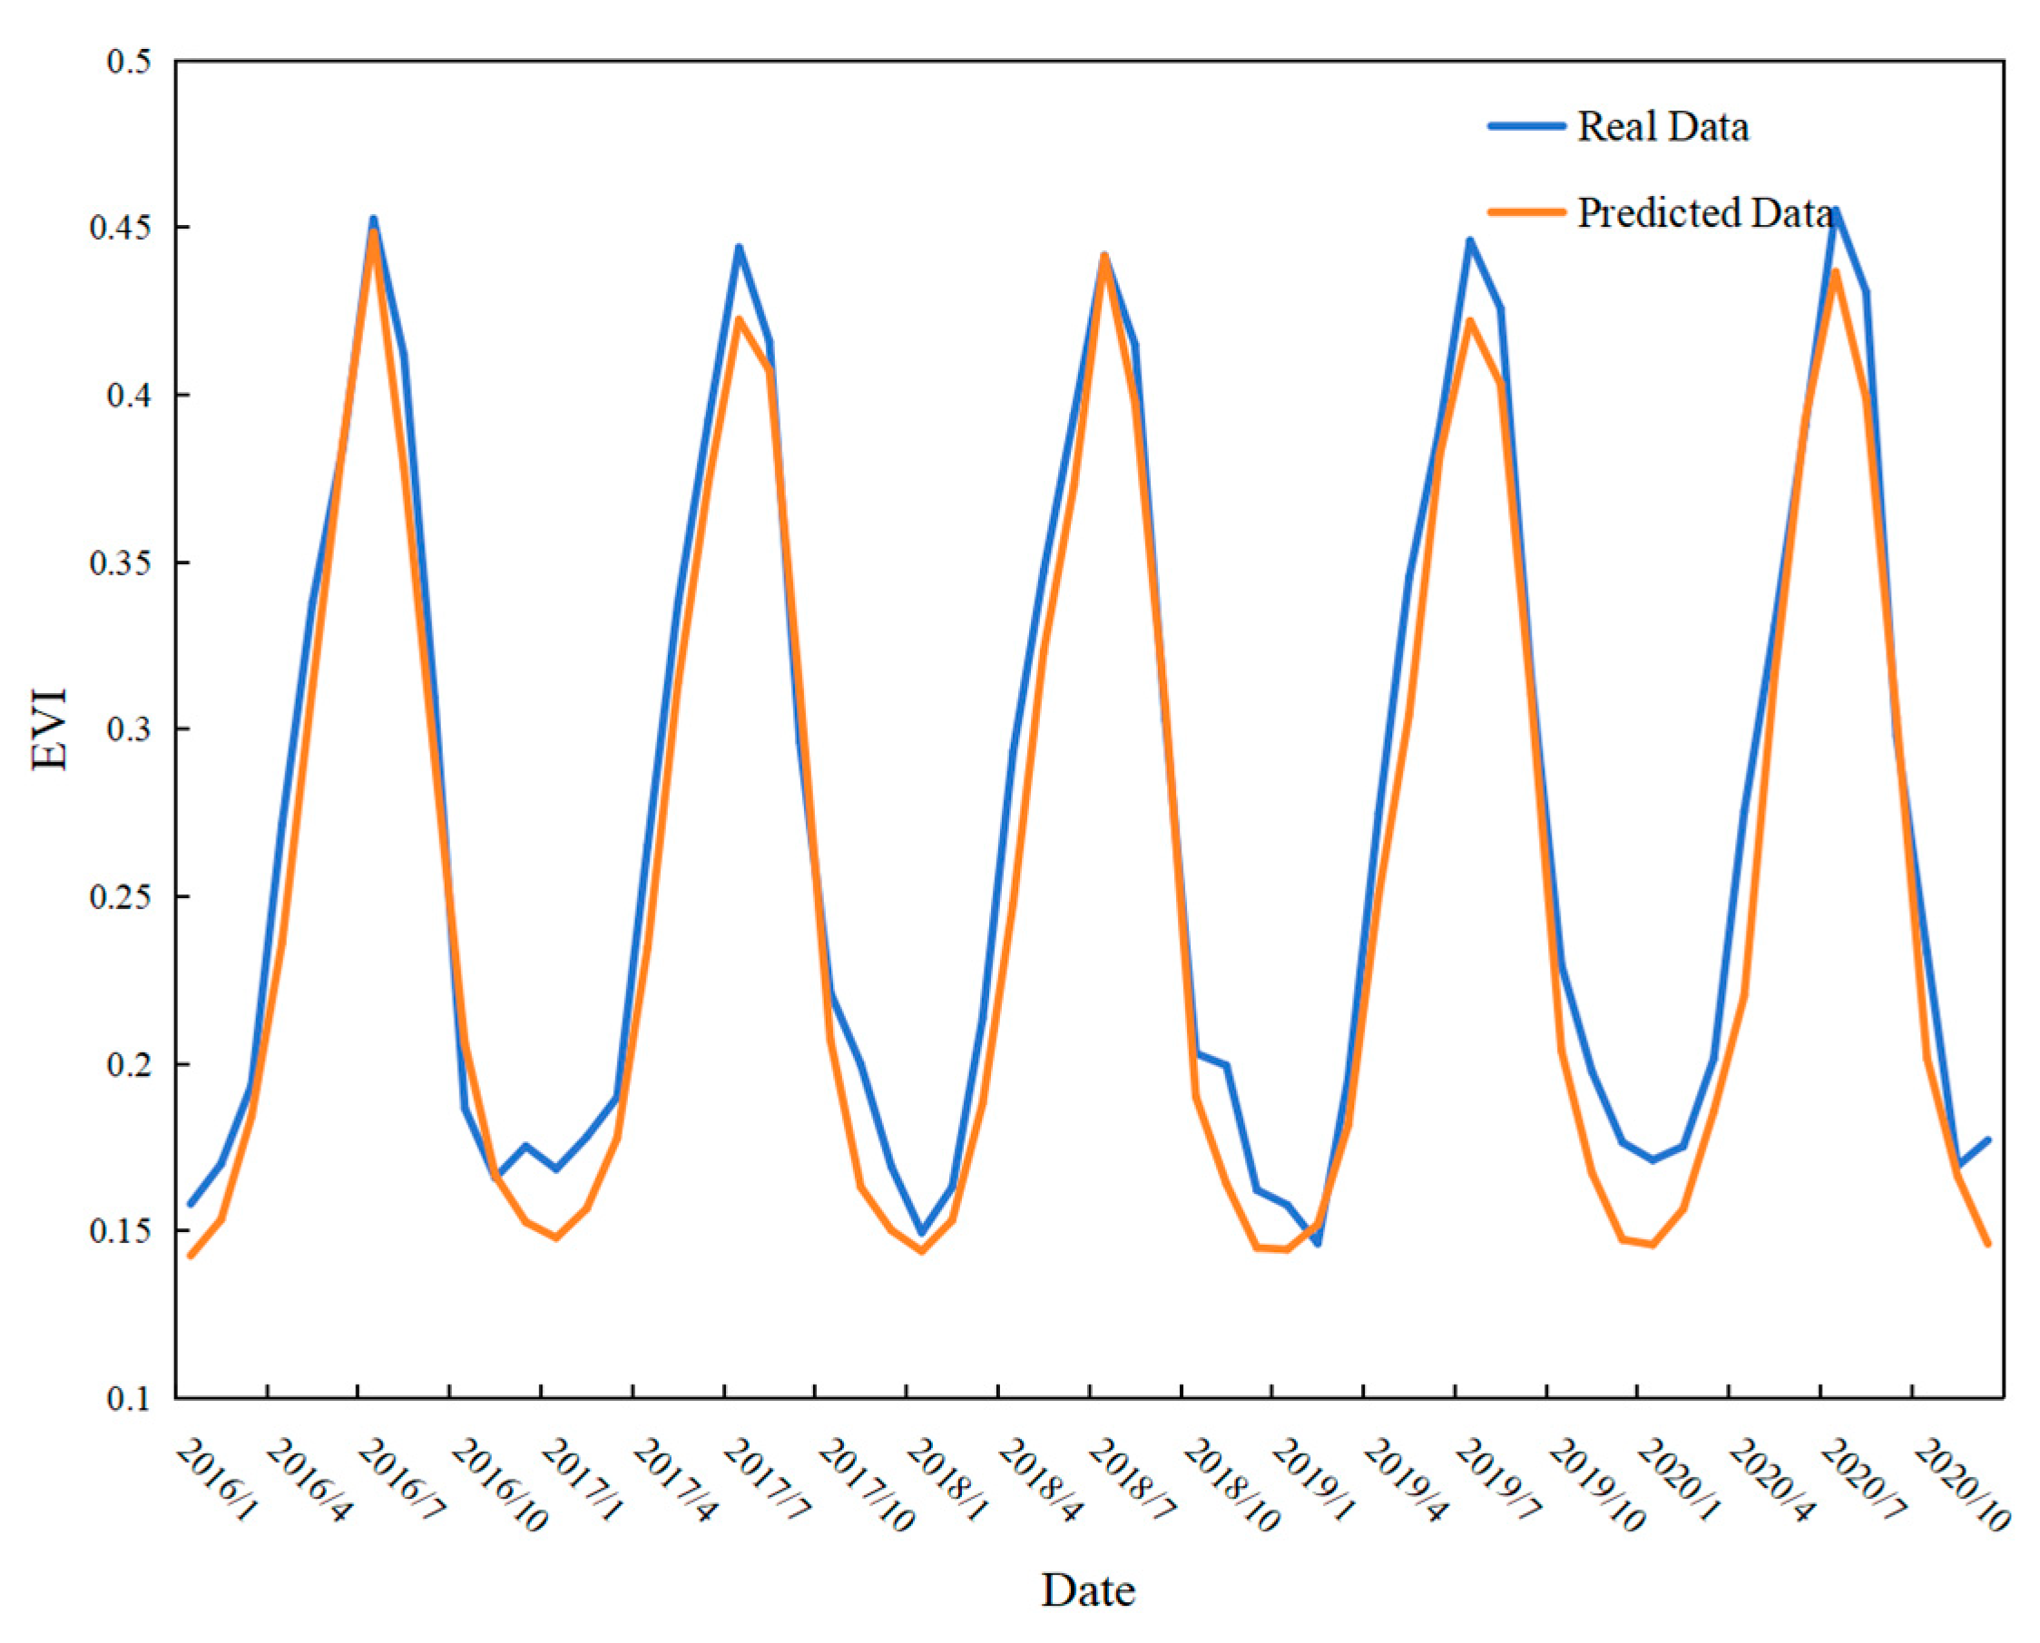Click the 2018/1 x-axis label

pyautogui.click(x=947, y=1482)
